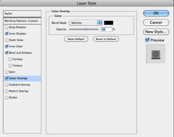Viewport: 174px width, 137px height.
Task: Enable the Contour sub-option checkbox
Action: tap(10, 59)
